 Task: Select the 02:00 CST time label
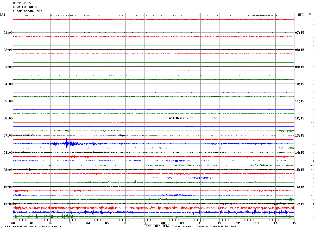8,50
